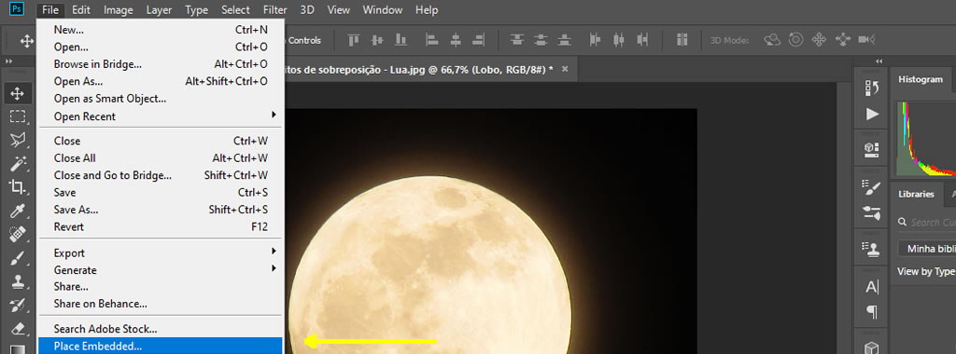
Task: Expand the left tools panel with double arrows
Action: [x=9, y=61]
